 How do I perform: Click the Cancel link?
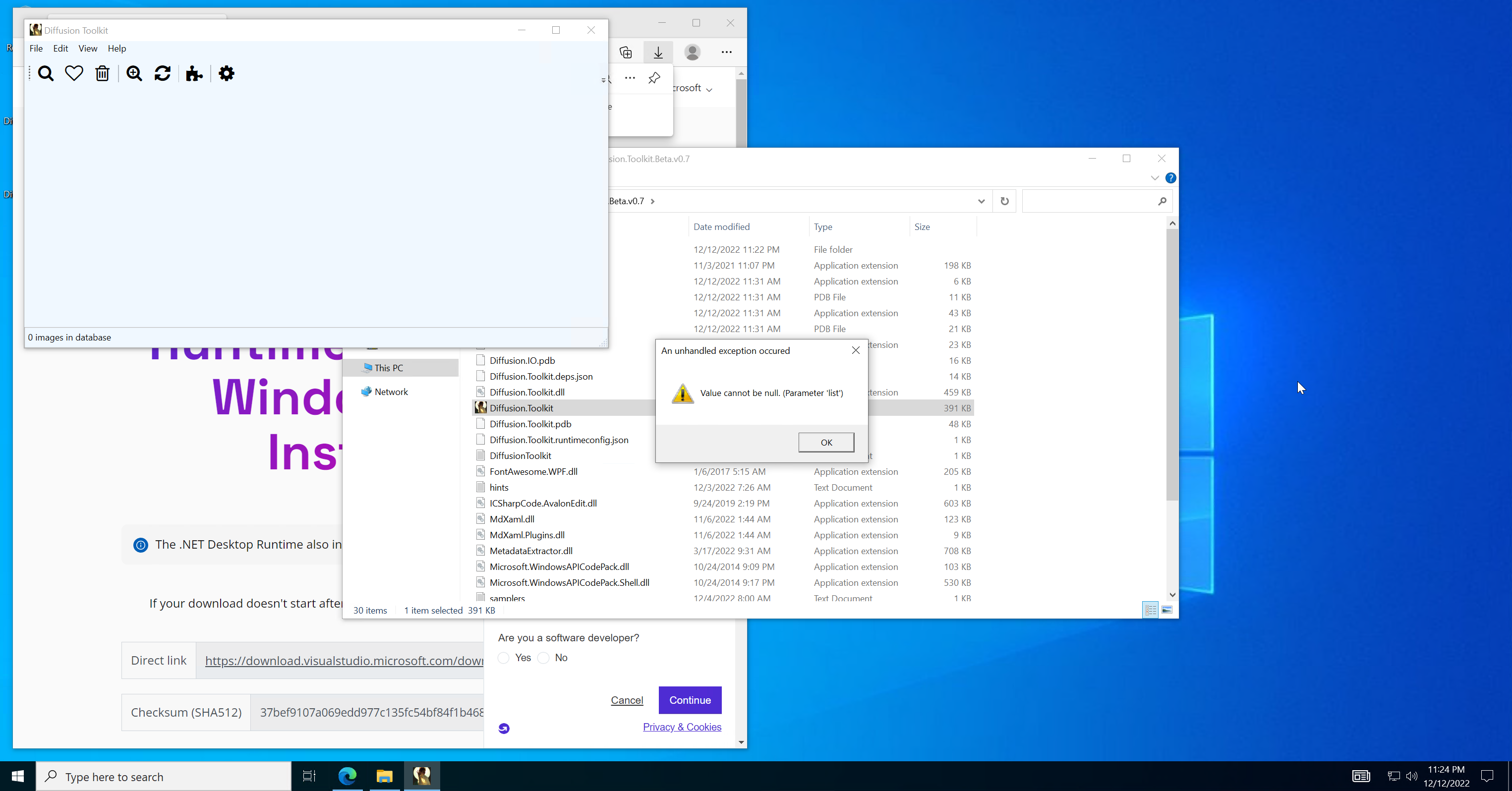(x=627, y=700)
